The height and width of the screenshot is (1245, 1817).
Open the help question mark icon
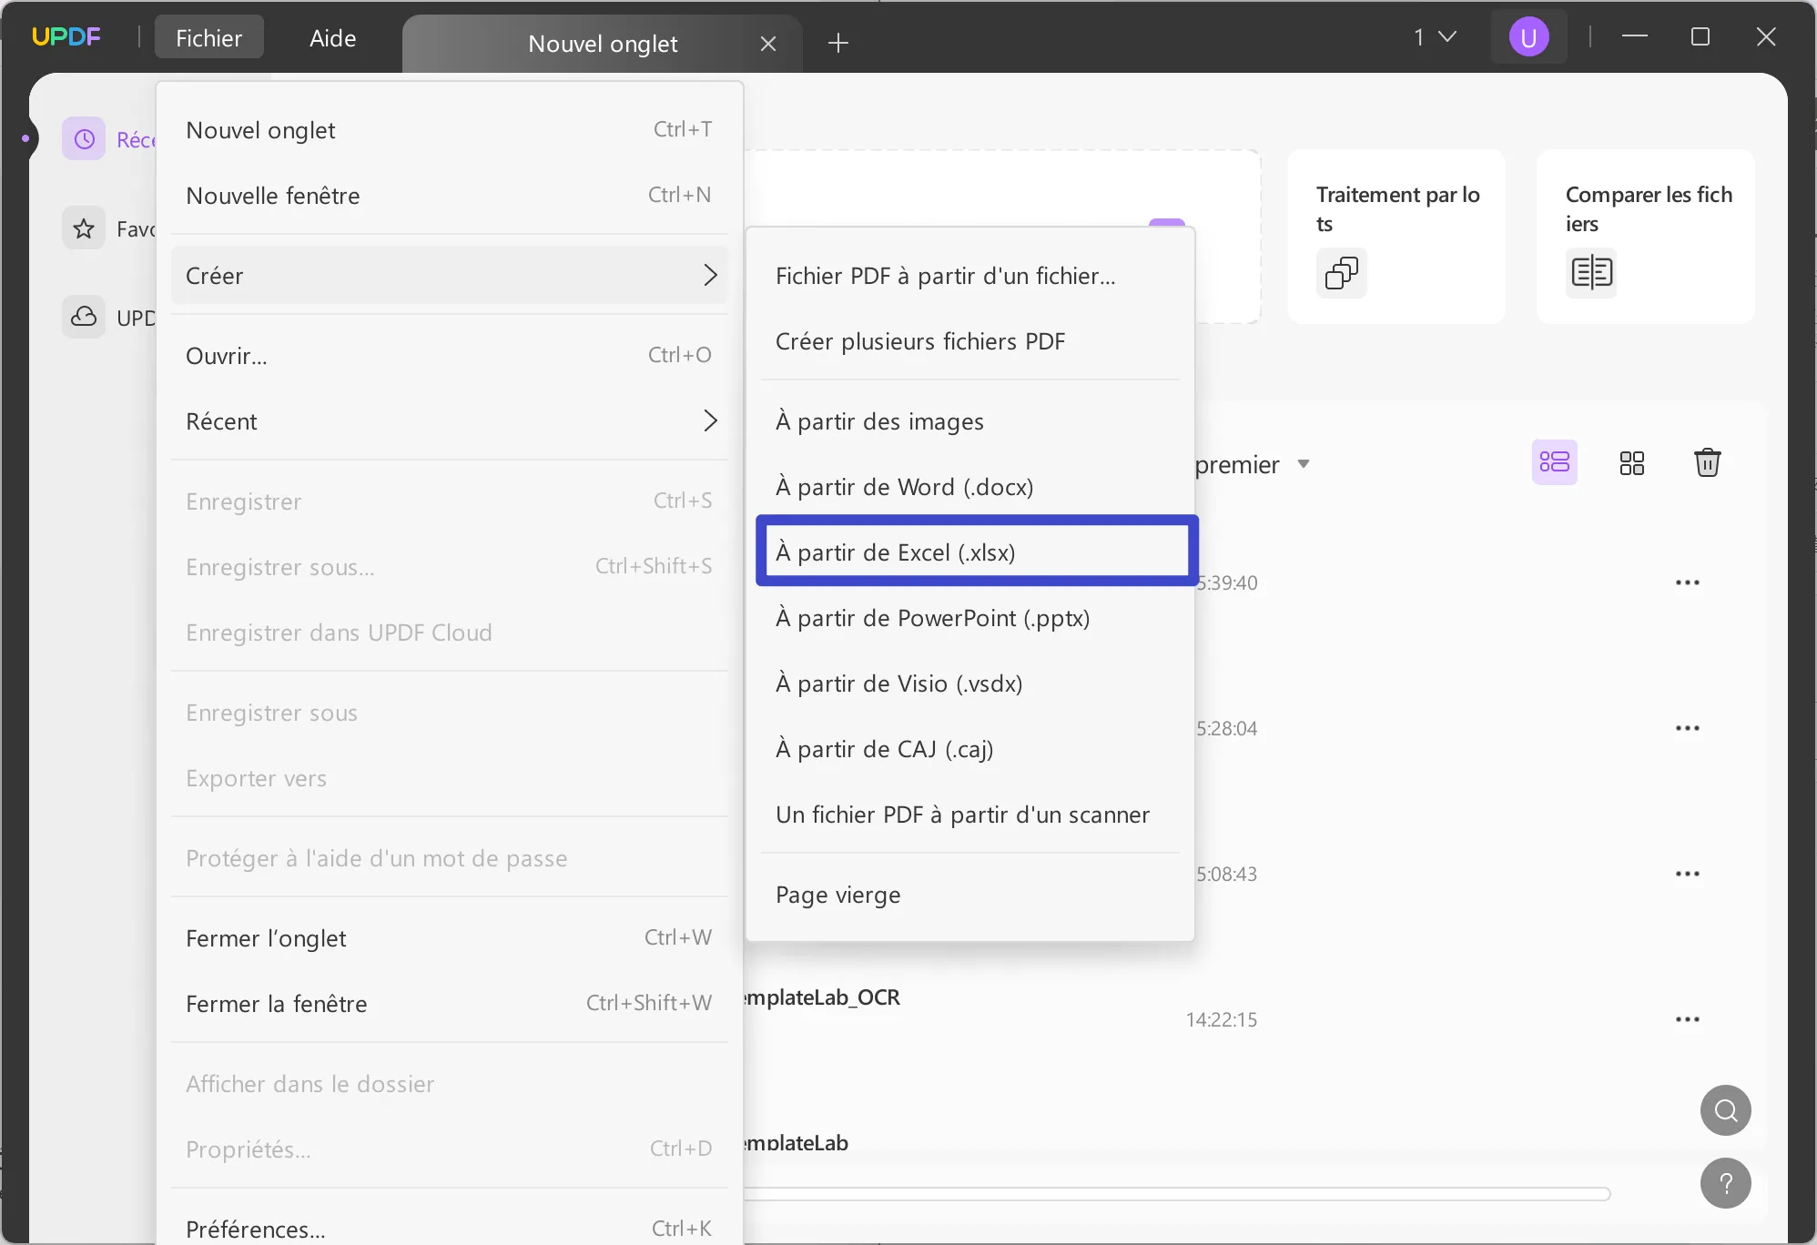click(x=1724, y=1182)
